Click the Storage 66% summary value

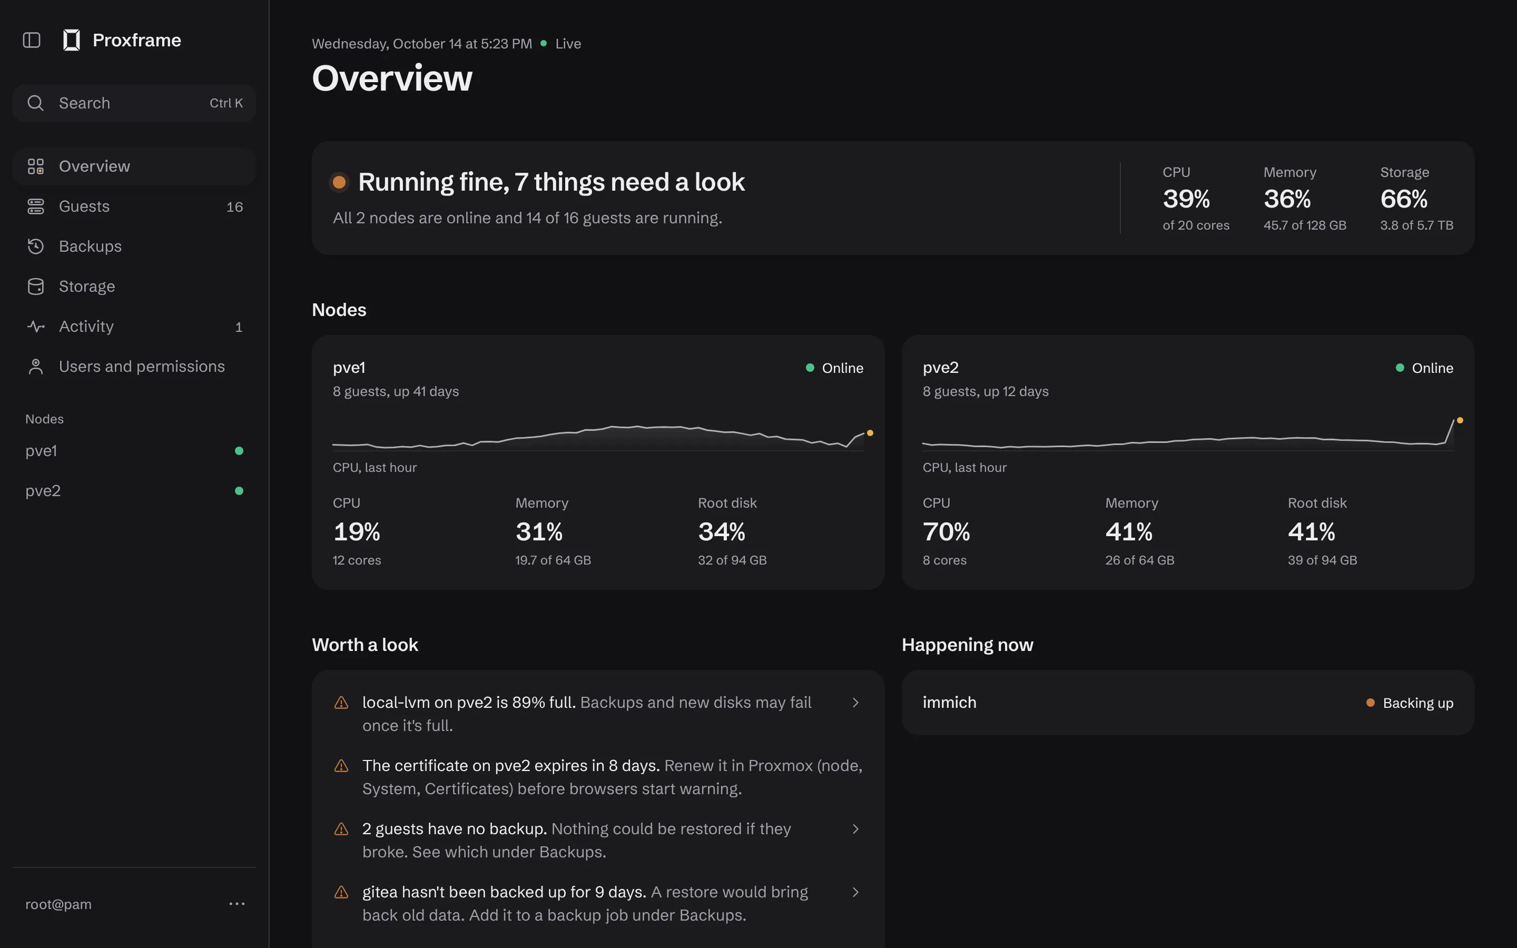point(1404,200)
